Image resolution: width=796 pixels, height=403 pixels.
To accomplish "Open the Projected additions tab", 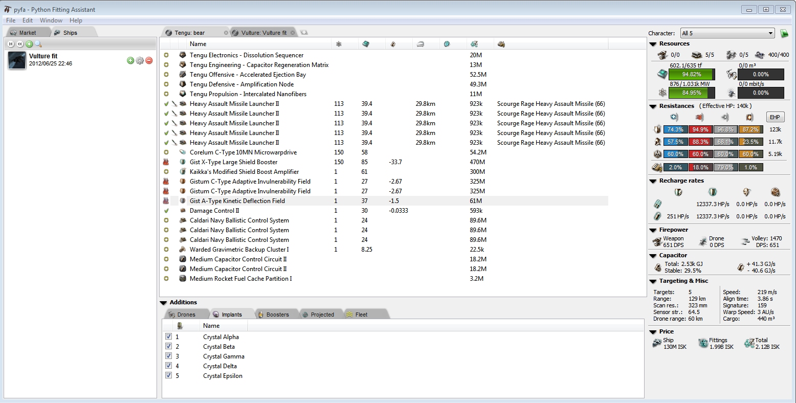I will click(x=322, y=315).
